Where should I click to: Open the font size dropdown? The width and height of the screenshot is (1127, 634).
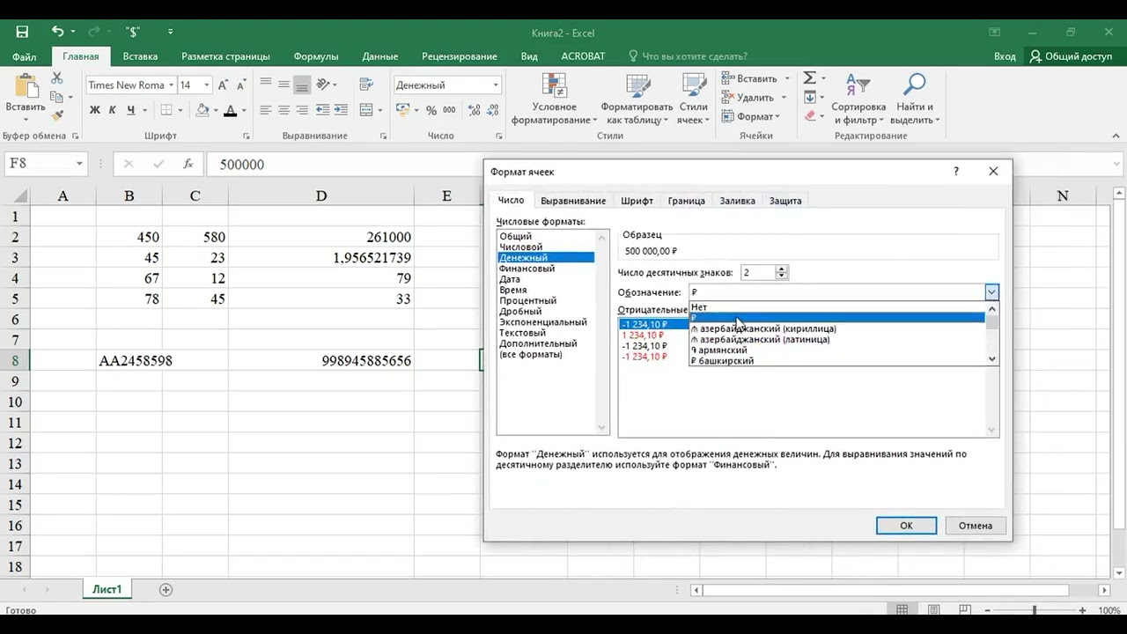tap(207, 85)
